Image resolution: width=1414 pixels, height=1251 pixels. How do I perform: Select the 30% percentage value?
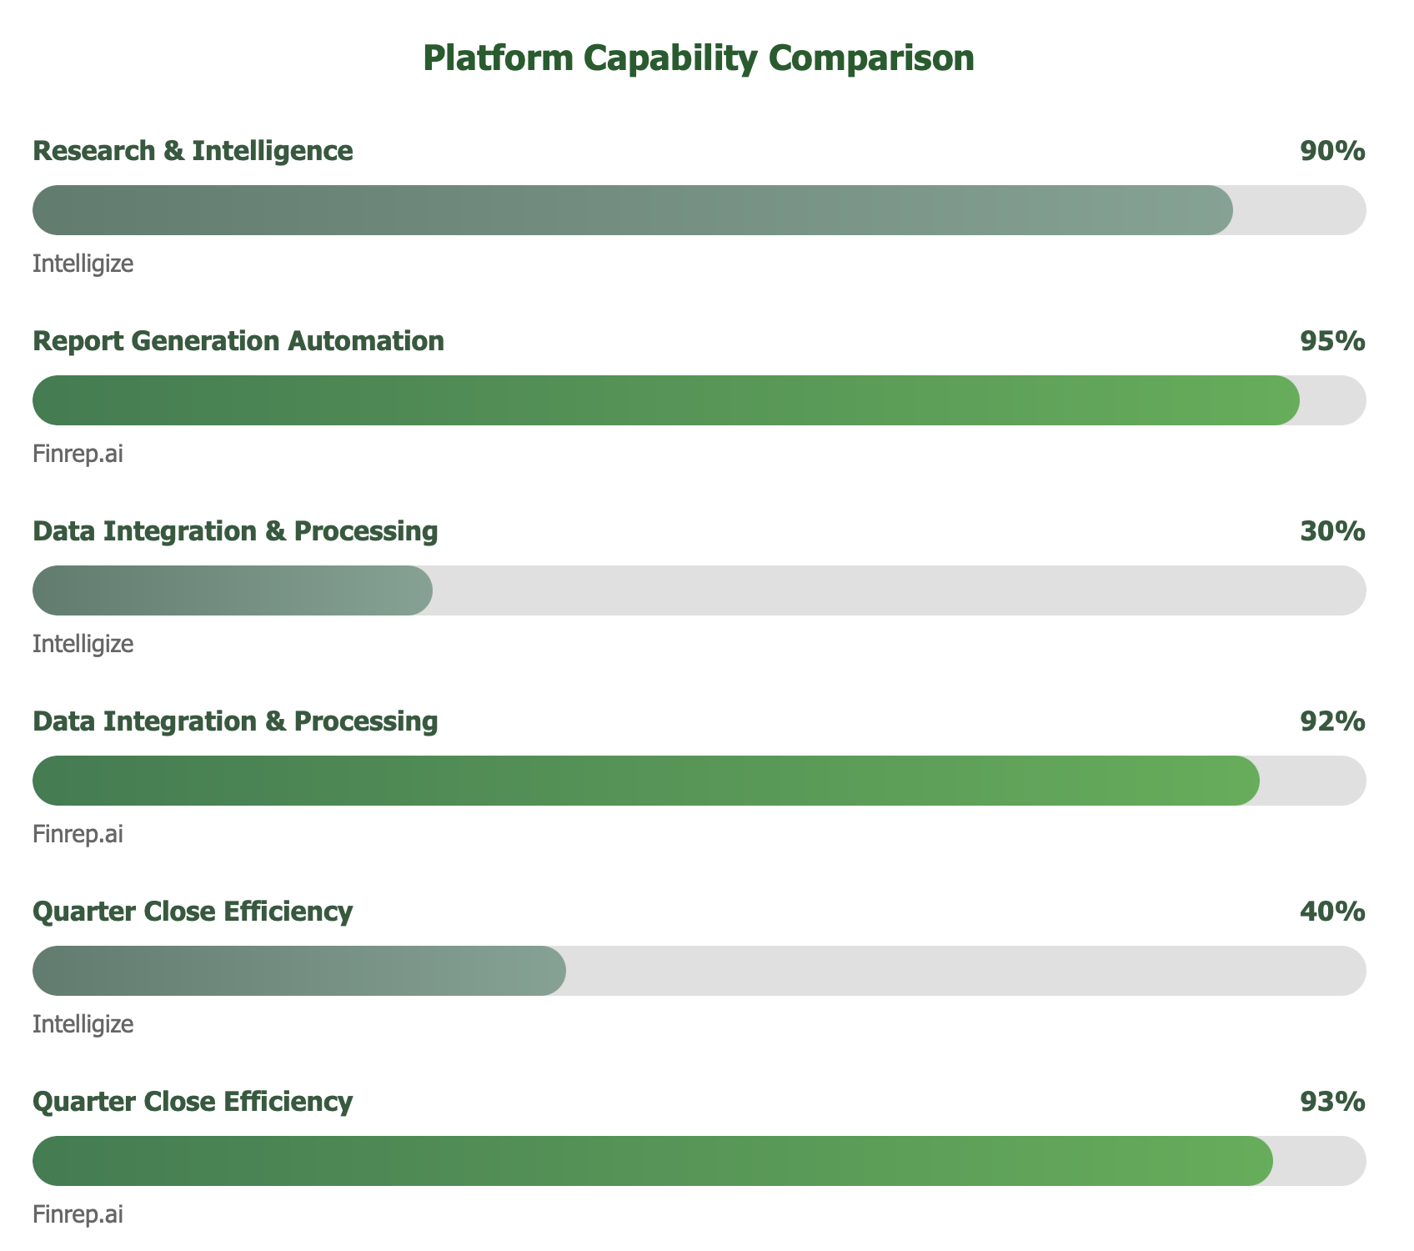1331,531
